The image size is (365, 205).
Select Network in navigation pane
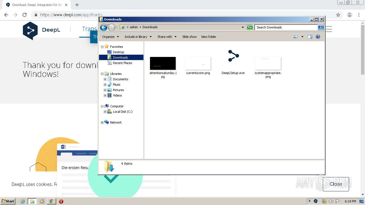[x=116, y=122]
